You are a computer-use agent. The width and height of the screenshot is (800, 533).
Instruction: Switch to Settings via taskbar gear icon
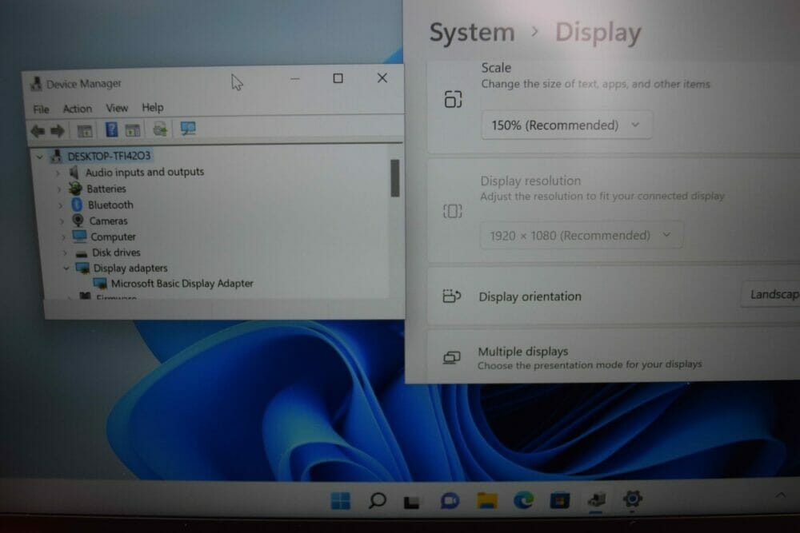point(633,499)
